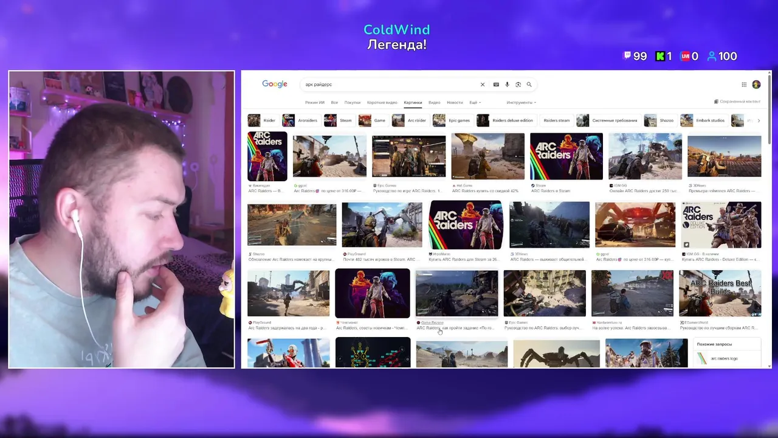Switch to the Покупки tab
The image size is (778, 438).
[353, 102]
